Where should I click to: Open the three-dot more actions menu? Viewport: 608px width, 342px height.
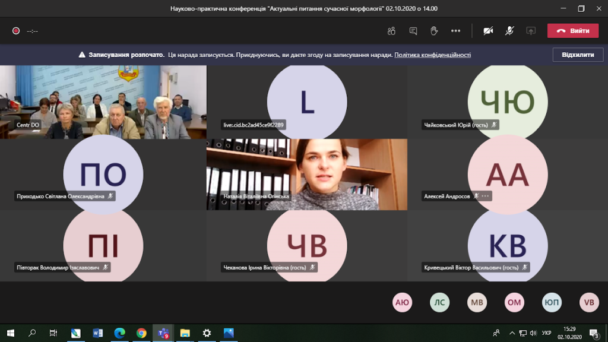coord(455,31)
